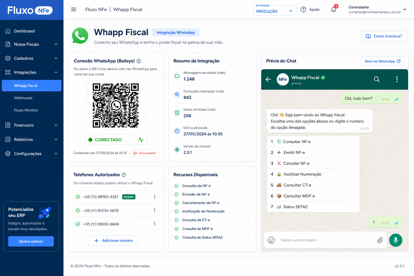Click the NFe chat avatar

point(283,79)
